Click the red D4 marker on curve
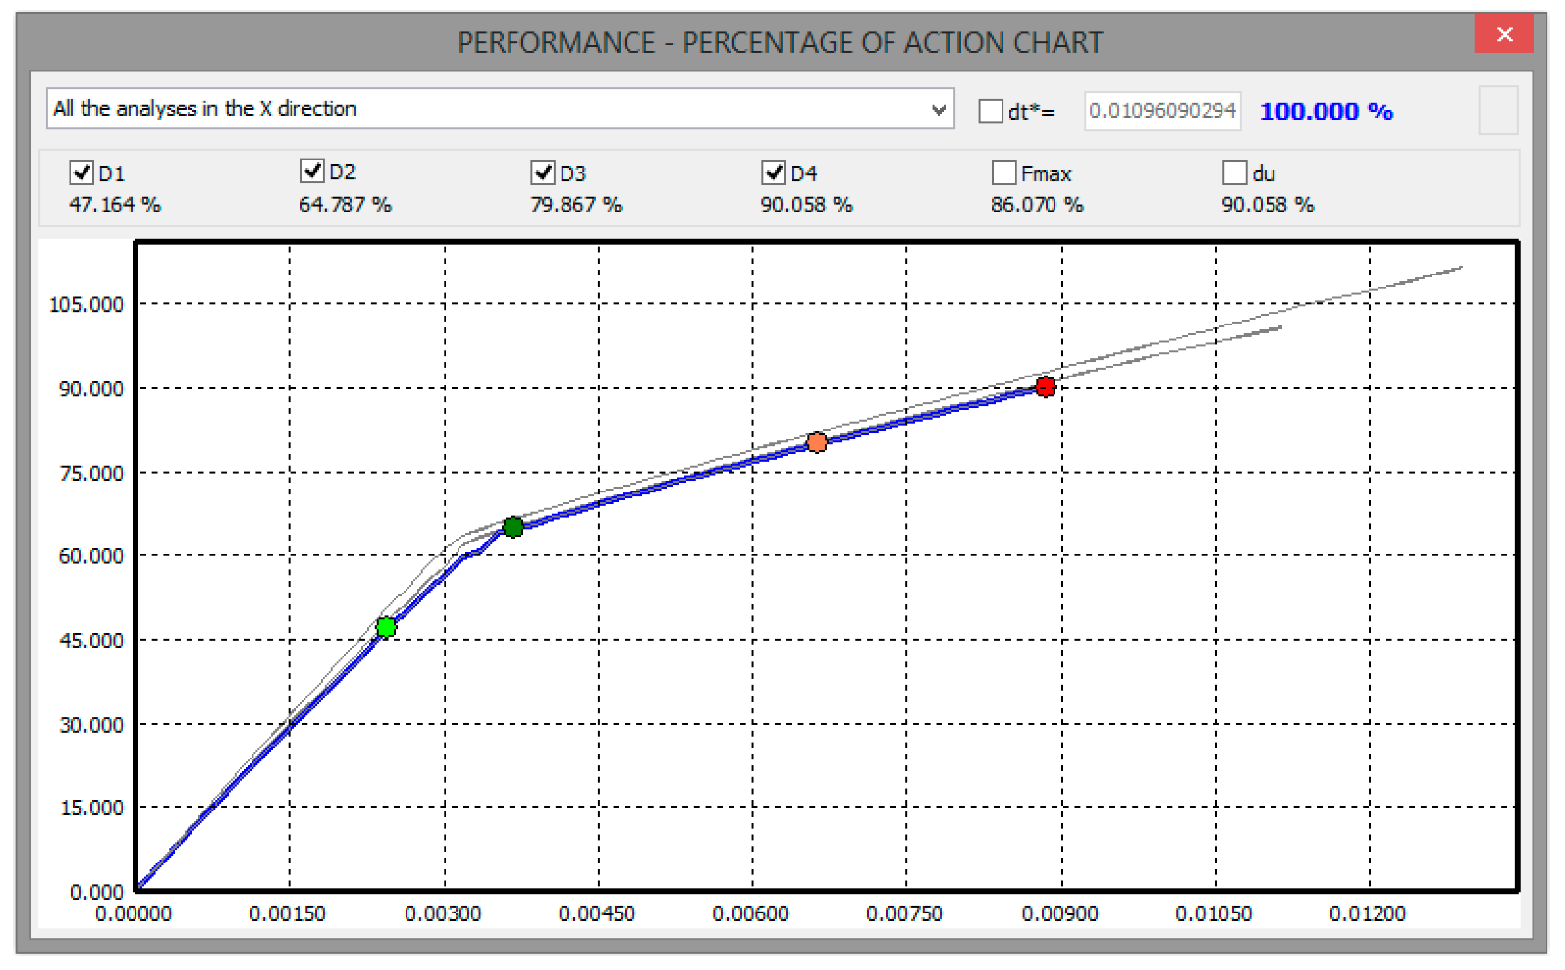The image size is (1565, 970). pos(1045,387)
